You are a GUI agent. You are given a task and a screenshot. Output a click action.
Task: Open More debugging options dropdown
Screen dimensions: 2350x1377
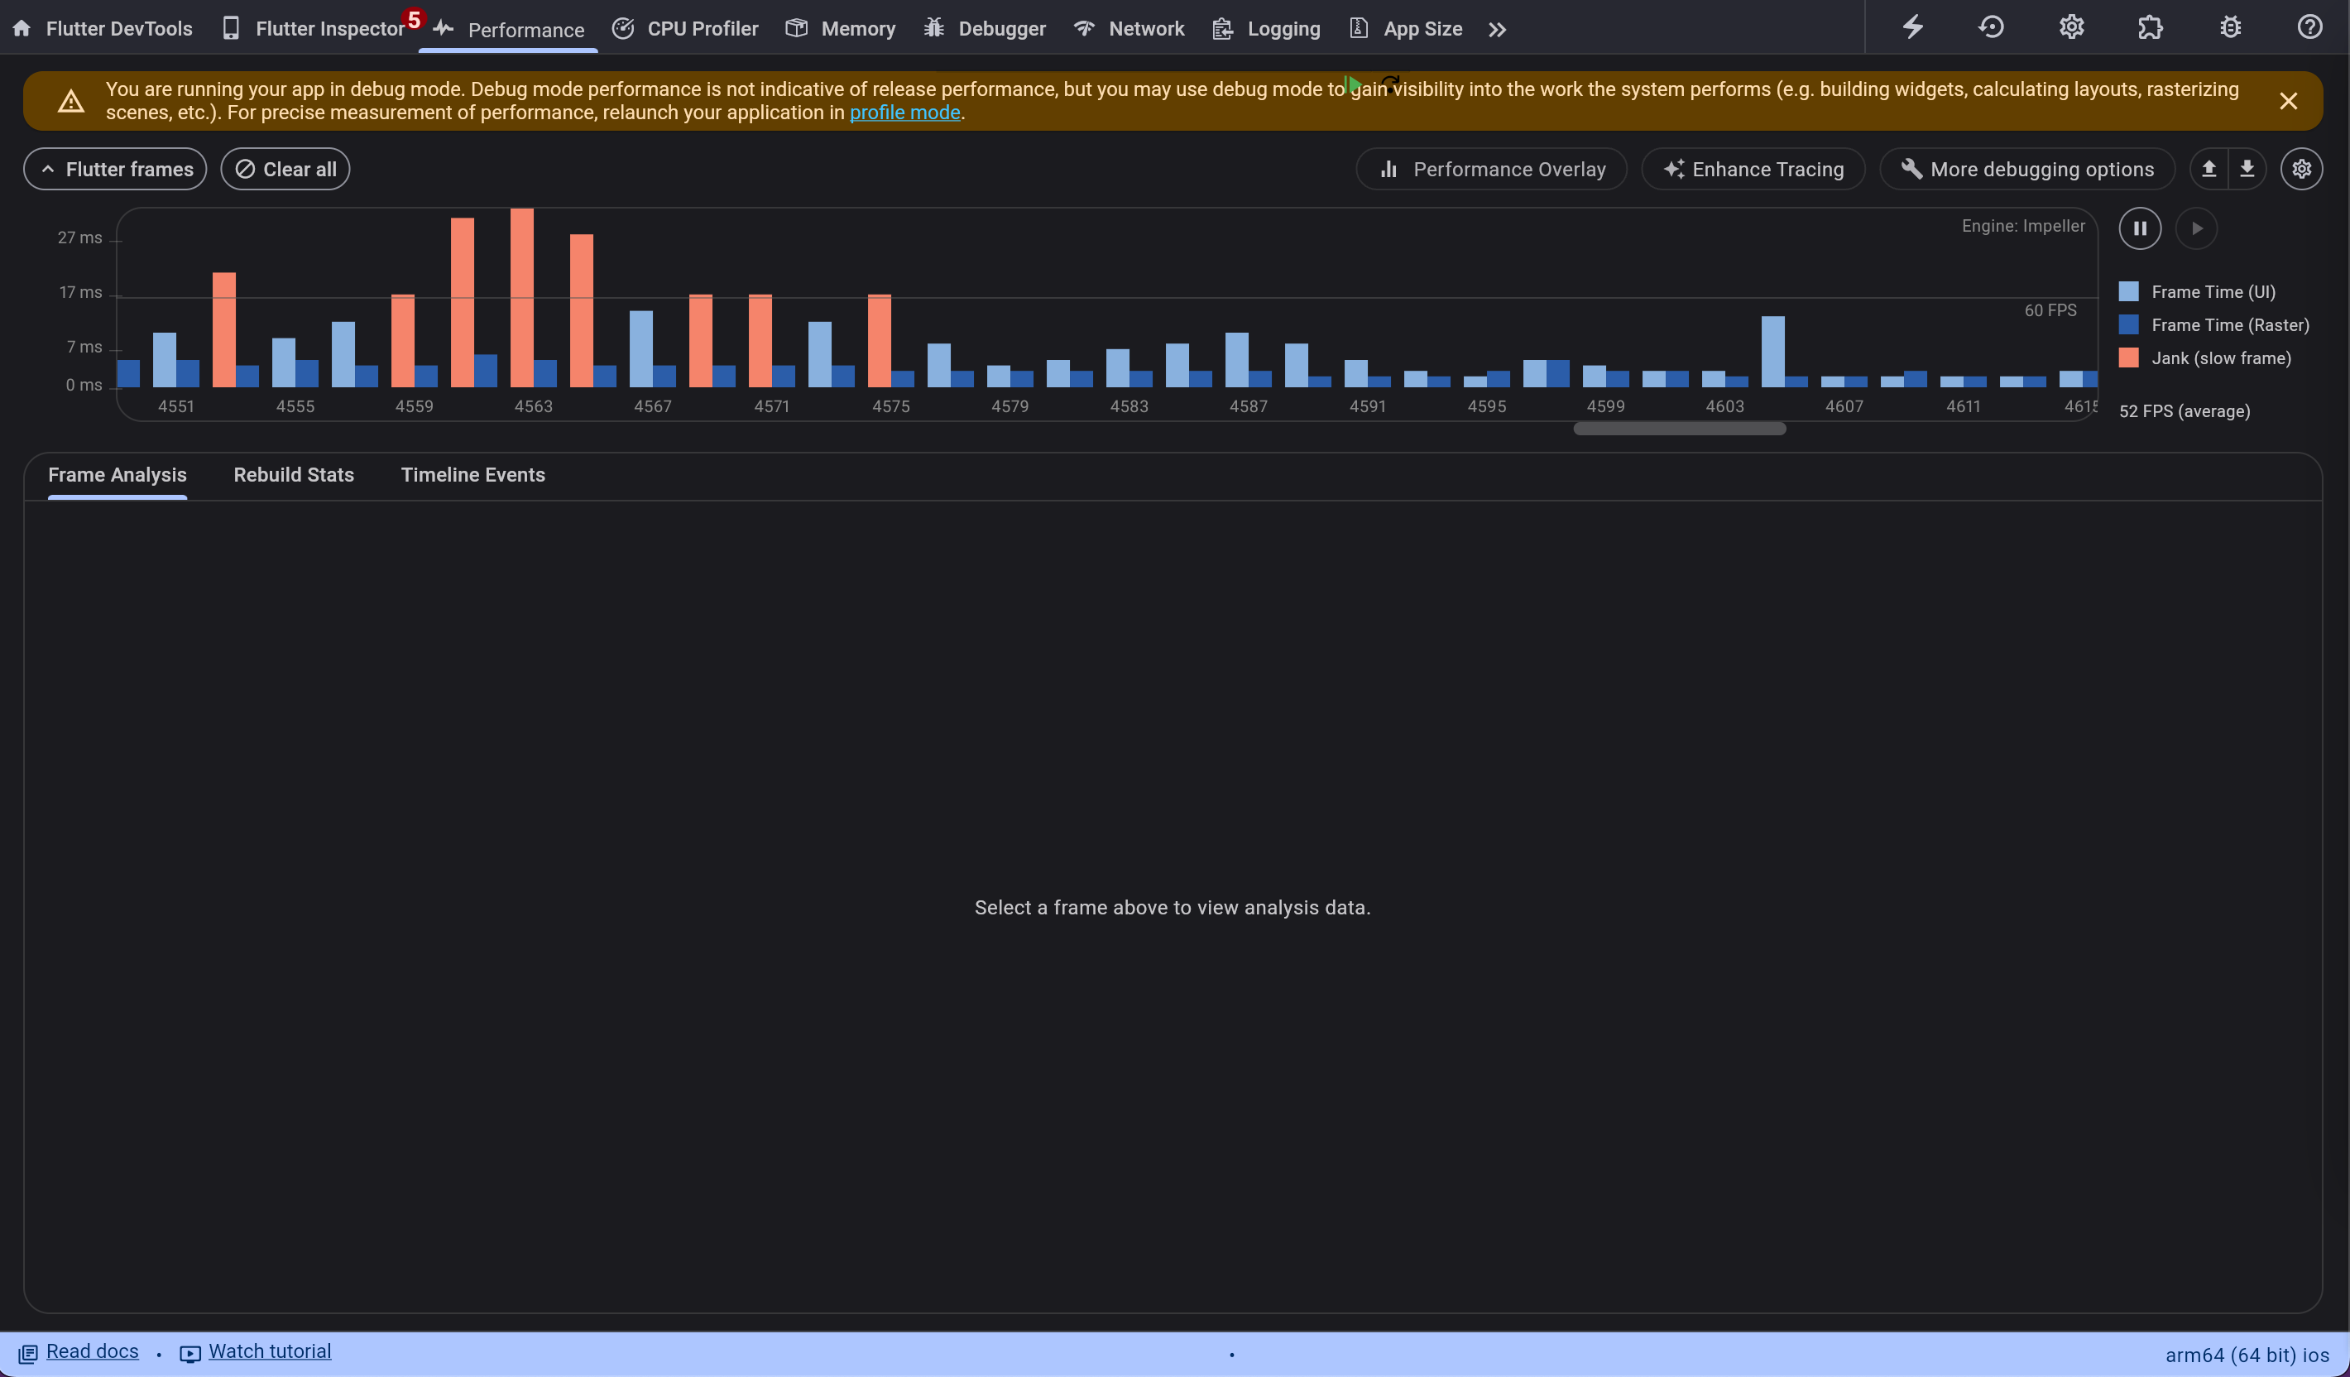tap(2027, 169)
